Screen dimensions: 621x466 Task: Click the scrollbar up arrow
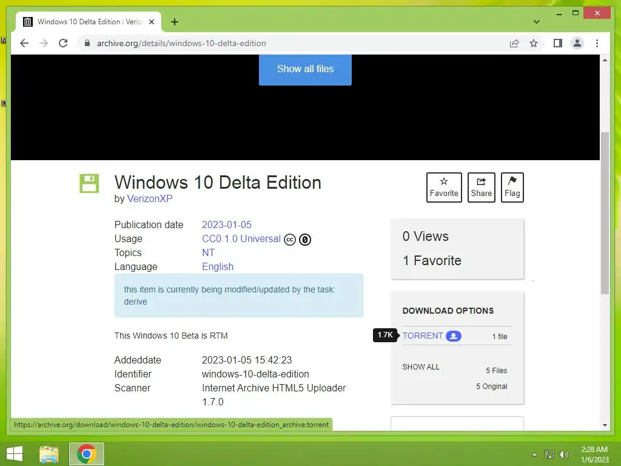coord(605,60)
